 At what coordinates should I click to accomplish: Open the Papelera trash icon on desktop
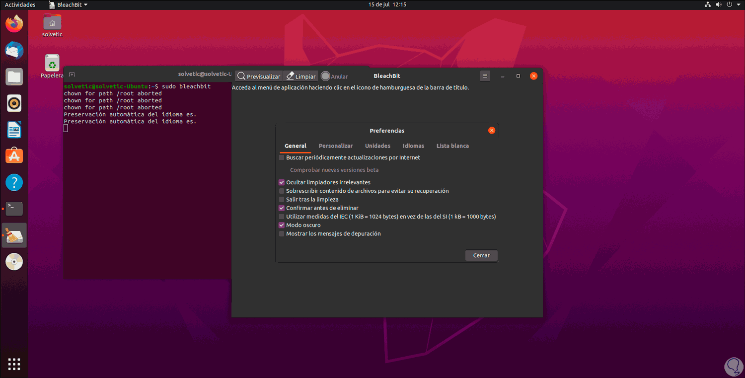pos(52,67)
